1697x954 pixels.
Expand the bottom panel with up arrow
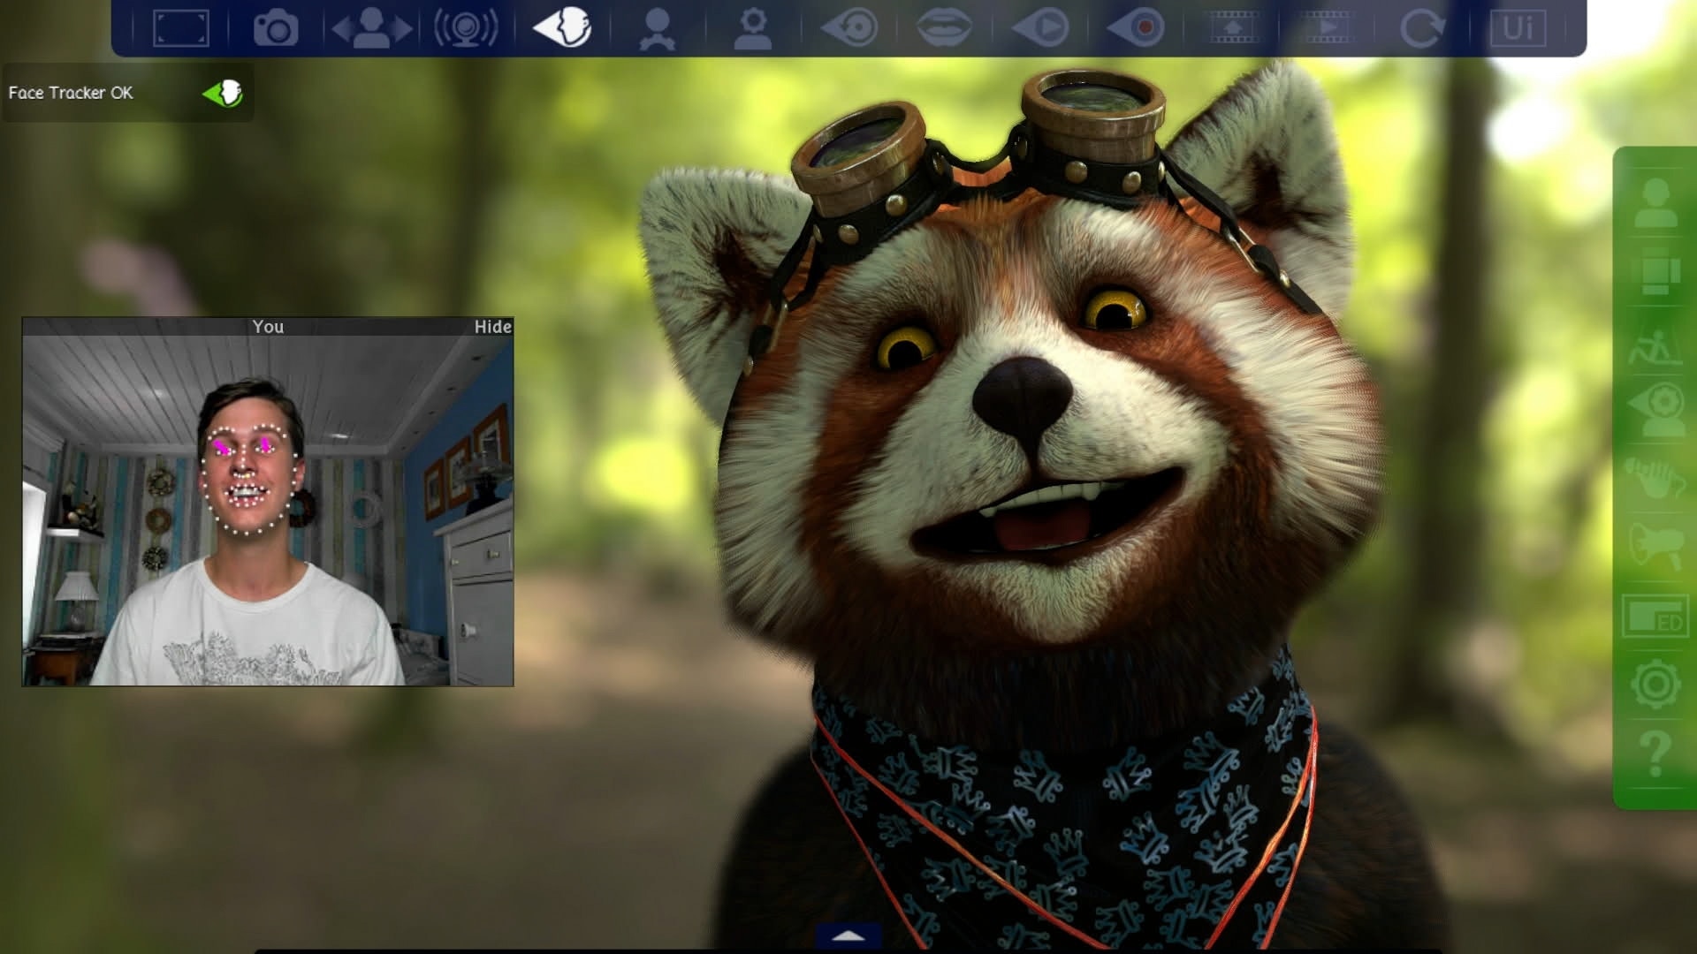[848, 936]
